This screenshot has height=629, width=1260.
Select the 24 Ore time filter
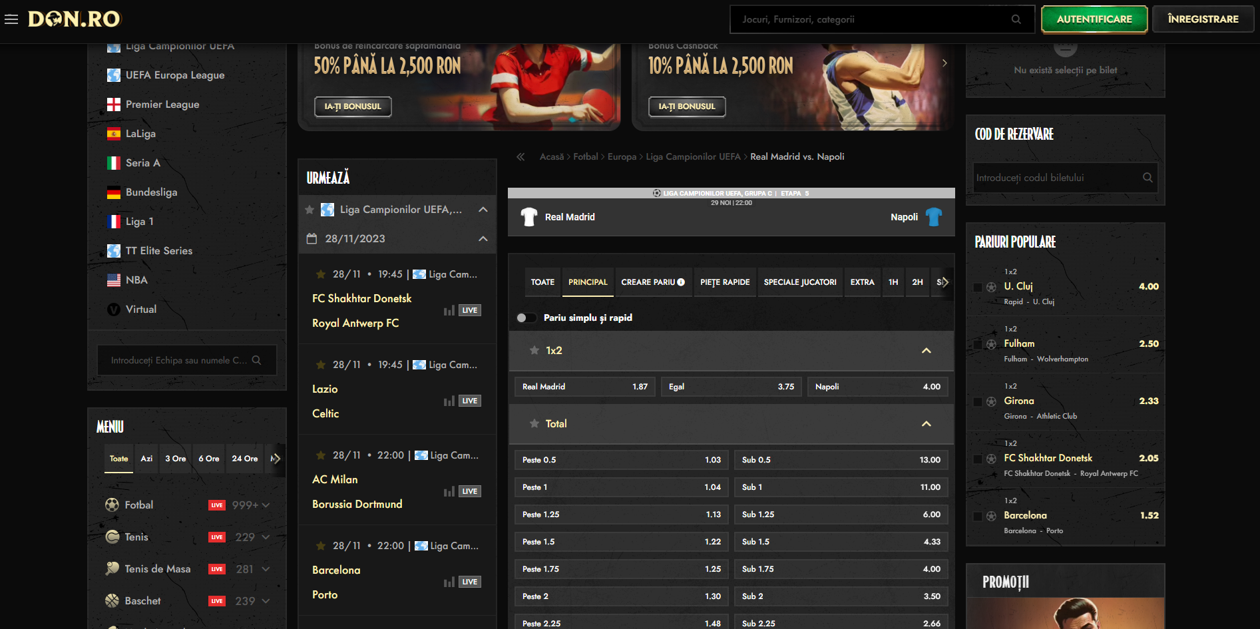pyautogui.click(x=245, y=459)
